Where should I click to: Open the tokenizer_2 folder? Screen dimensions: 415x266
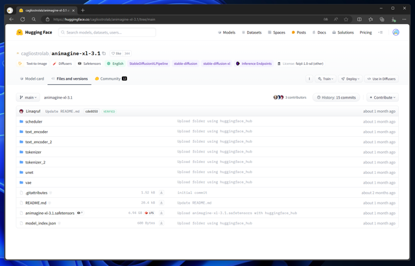coord(35,162)
